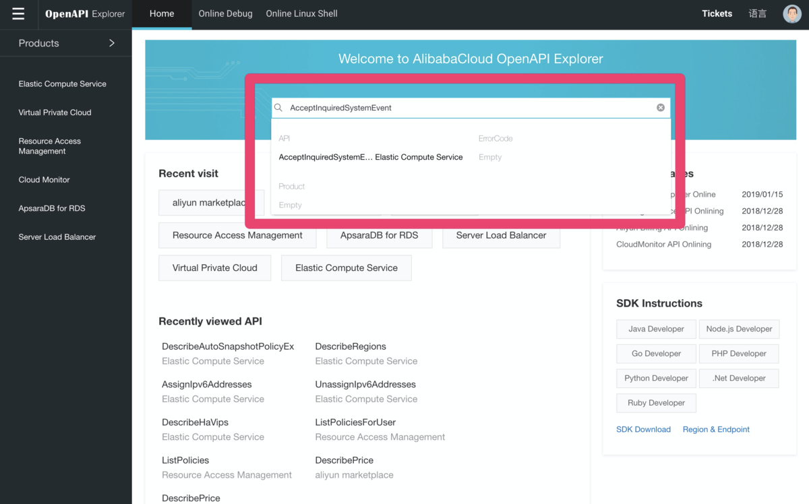
Task: Open the Region & Endpoint link
Action: (x=715, y=429)
